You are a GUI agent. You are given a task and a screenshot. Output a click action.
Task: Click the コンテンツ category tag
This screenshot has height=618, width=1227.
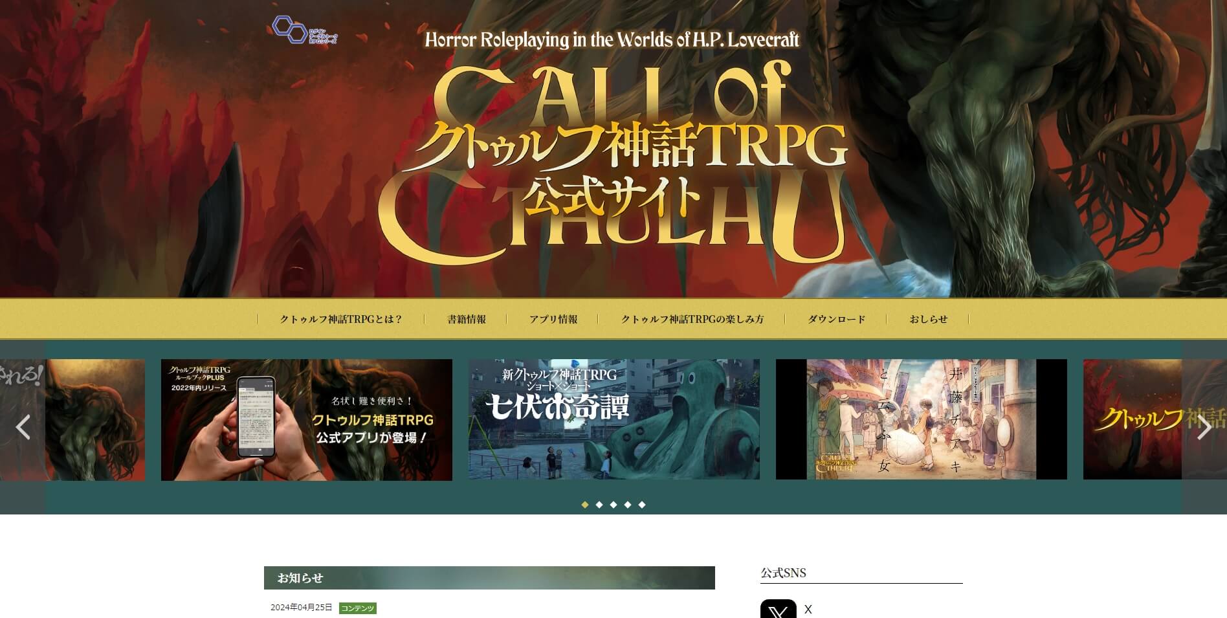tap(357, 608)
